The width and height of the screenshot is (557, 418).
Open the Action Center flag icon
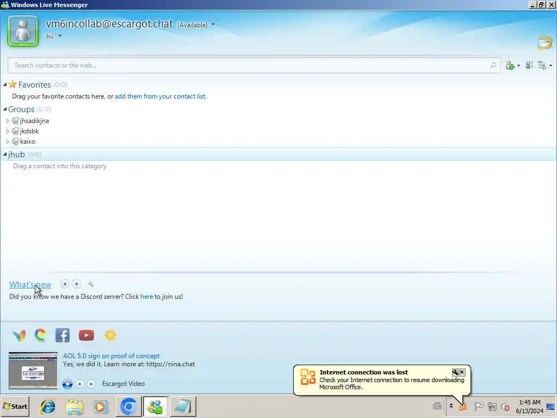click(x=479, y=406)
